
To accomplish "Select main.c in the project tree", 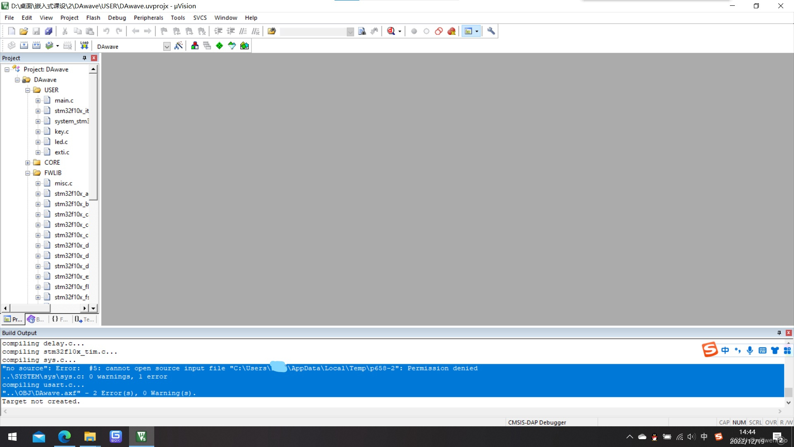I will coord(65,100).
